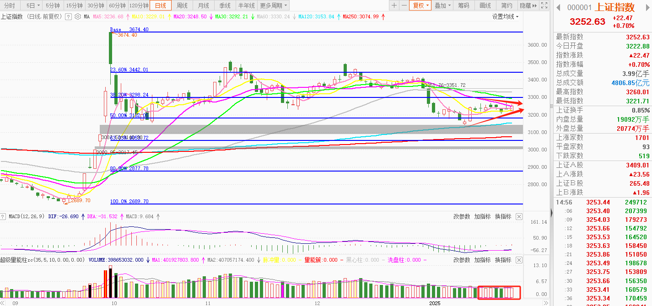Open the 复权 adjustment dropdown

[x=420, y=5]
